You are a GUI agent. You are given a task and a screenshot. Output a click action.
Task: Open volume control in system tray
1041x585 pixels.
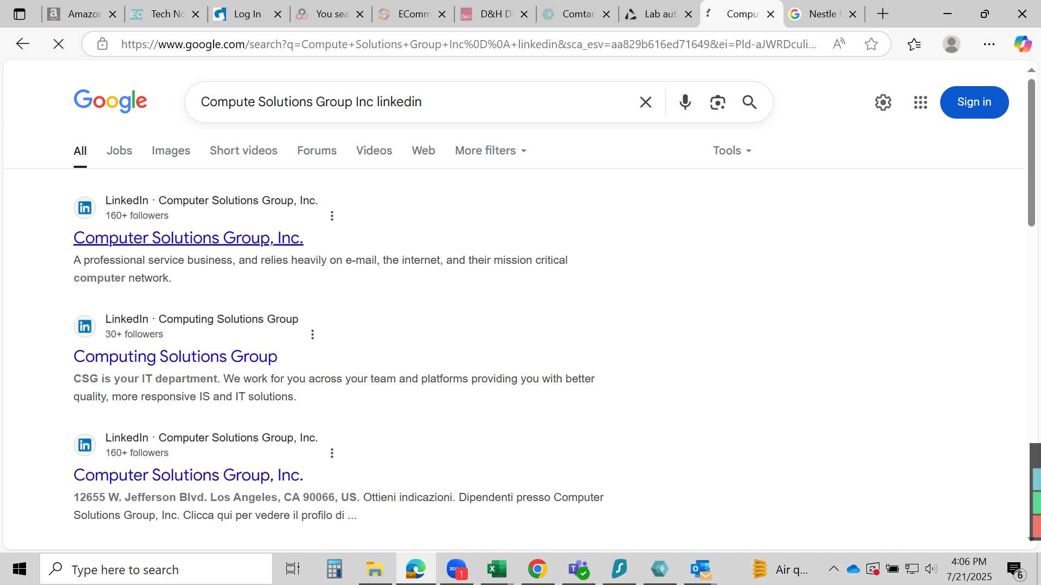[x=931, y=569]
